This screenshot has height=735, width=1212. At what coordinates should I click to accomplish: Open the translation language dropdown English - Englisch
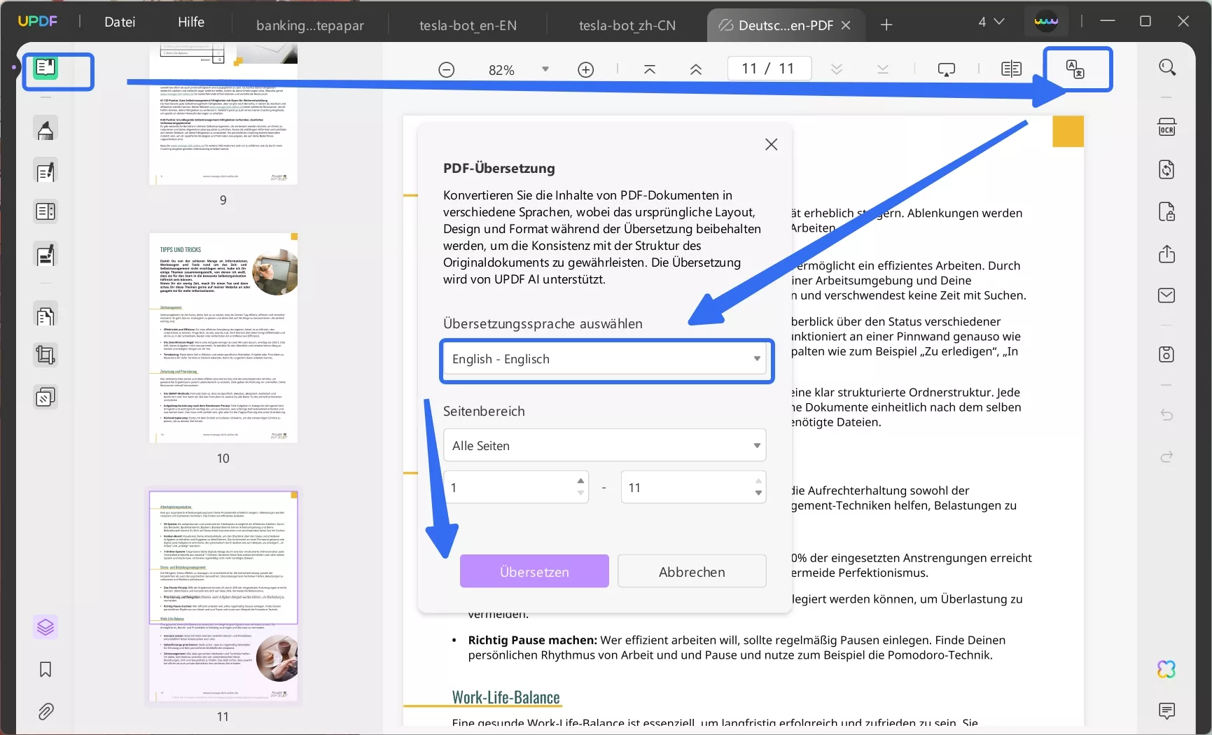(x=605, y=360)
